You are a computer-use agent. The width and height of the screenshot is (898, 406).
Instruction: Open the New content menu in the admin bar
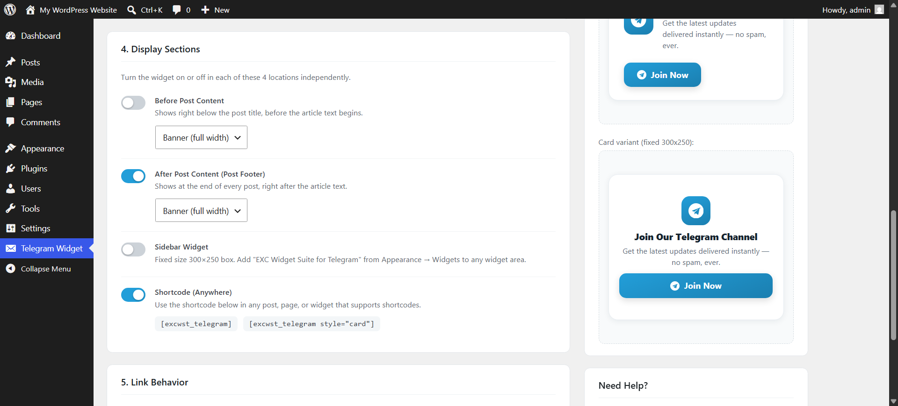tap(215, 10)
